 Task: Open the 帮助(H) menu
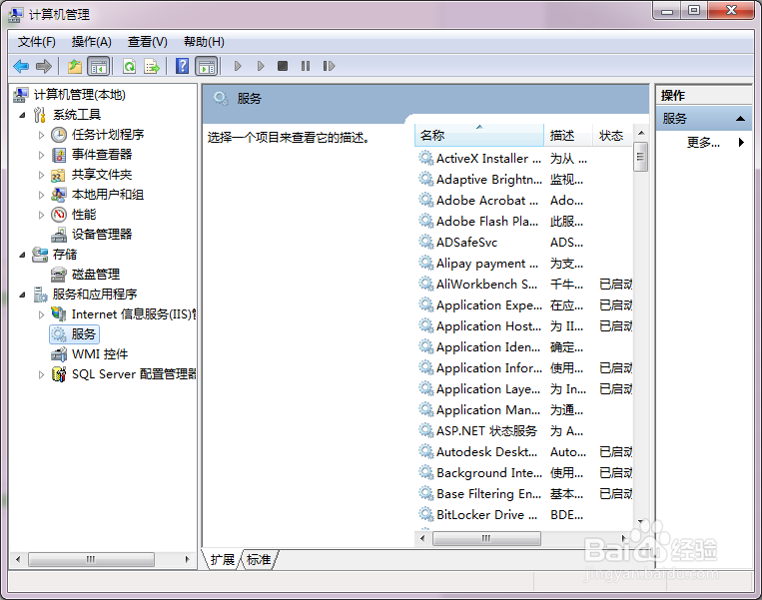click(204, 42)
